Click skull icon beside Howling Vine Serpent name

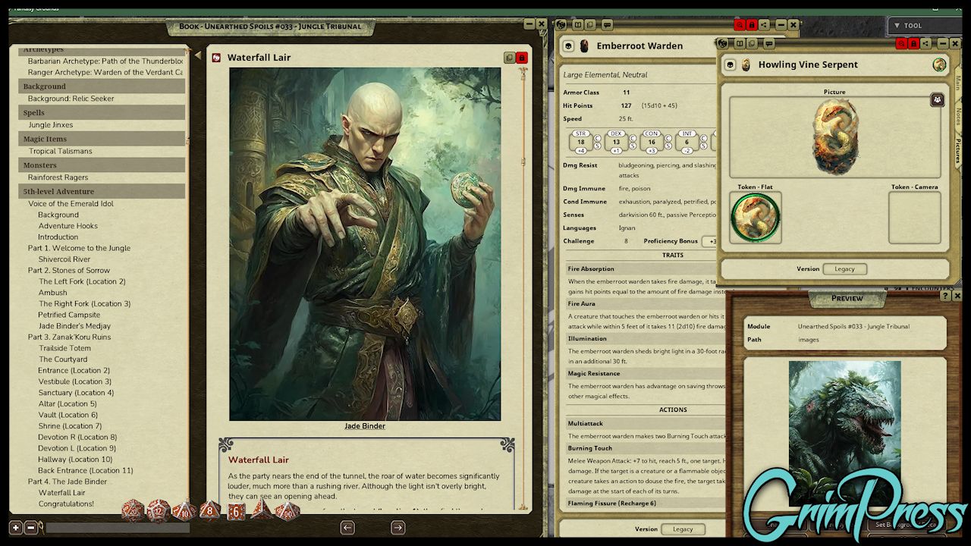click(x=730, y=65)
